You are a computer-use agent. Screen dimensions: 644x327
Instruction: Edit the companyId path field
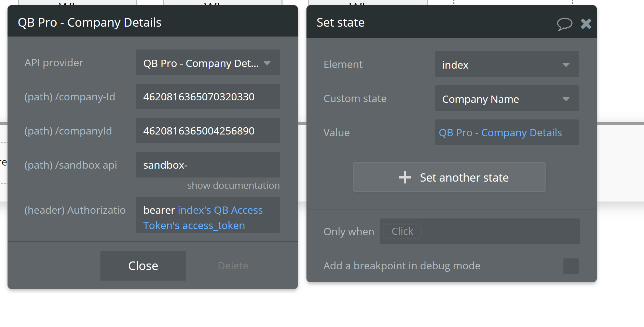208,131
